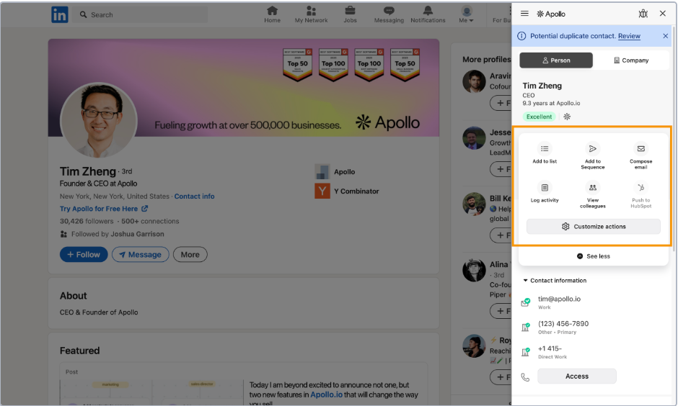Switch to the Person tab
678x406 pixels.
556,60
